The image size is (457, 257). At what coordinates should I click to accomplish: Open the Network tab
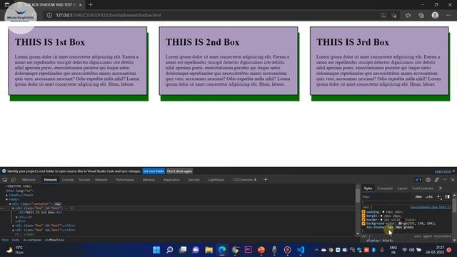[101, 180]
